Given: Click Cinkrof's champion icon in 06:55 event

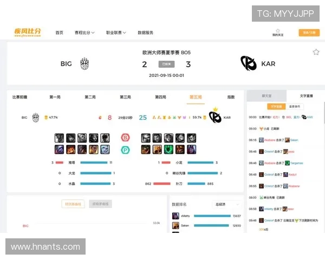Looking at the screenshot, I should (262, 186).
